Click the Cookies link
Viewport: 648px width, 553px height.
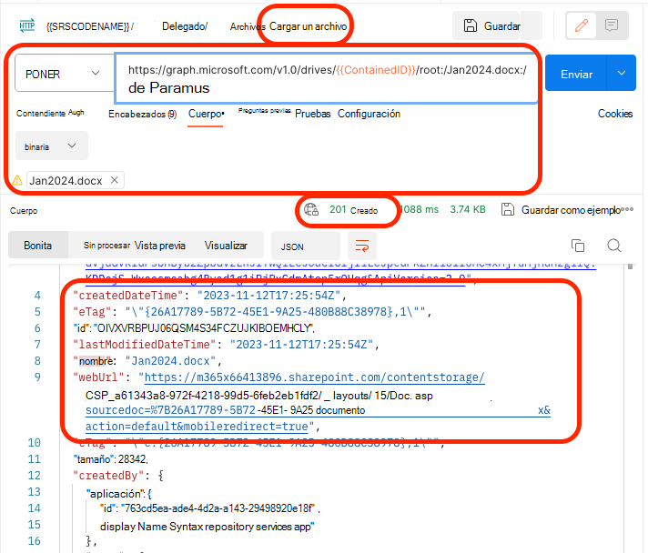click(615, 114)
